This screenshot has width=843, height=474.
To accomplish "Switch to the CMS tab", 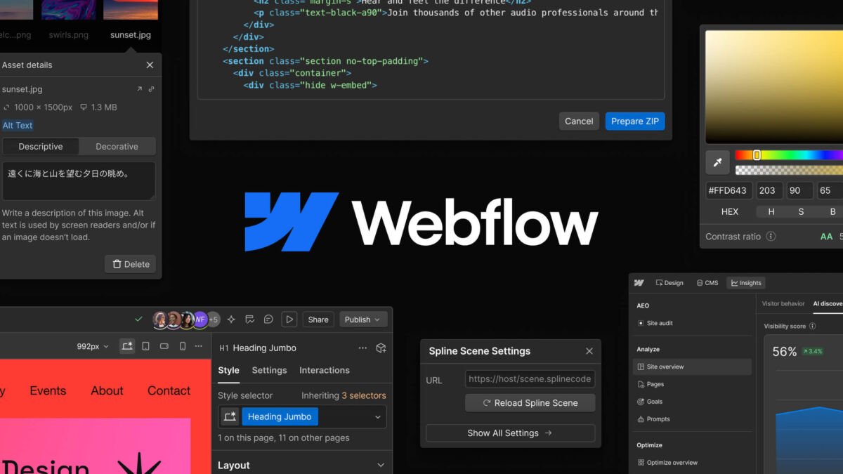I will click(707, 283).
